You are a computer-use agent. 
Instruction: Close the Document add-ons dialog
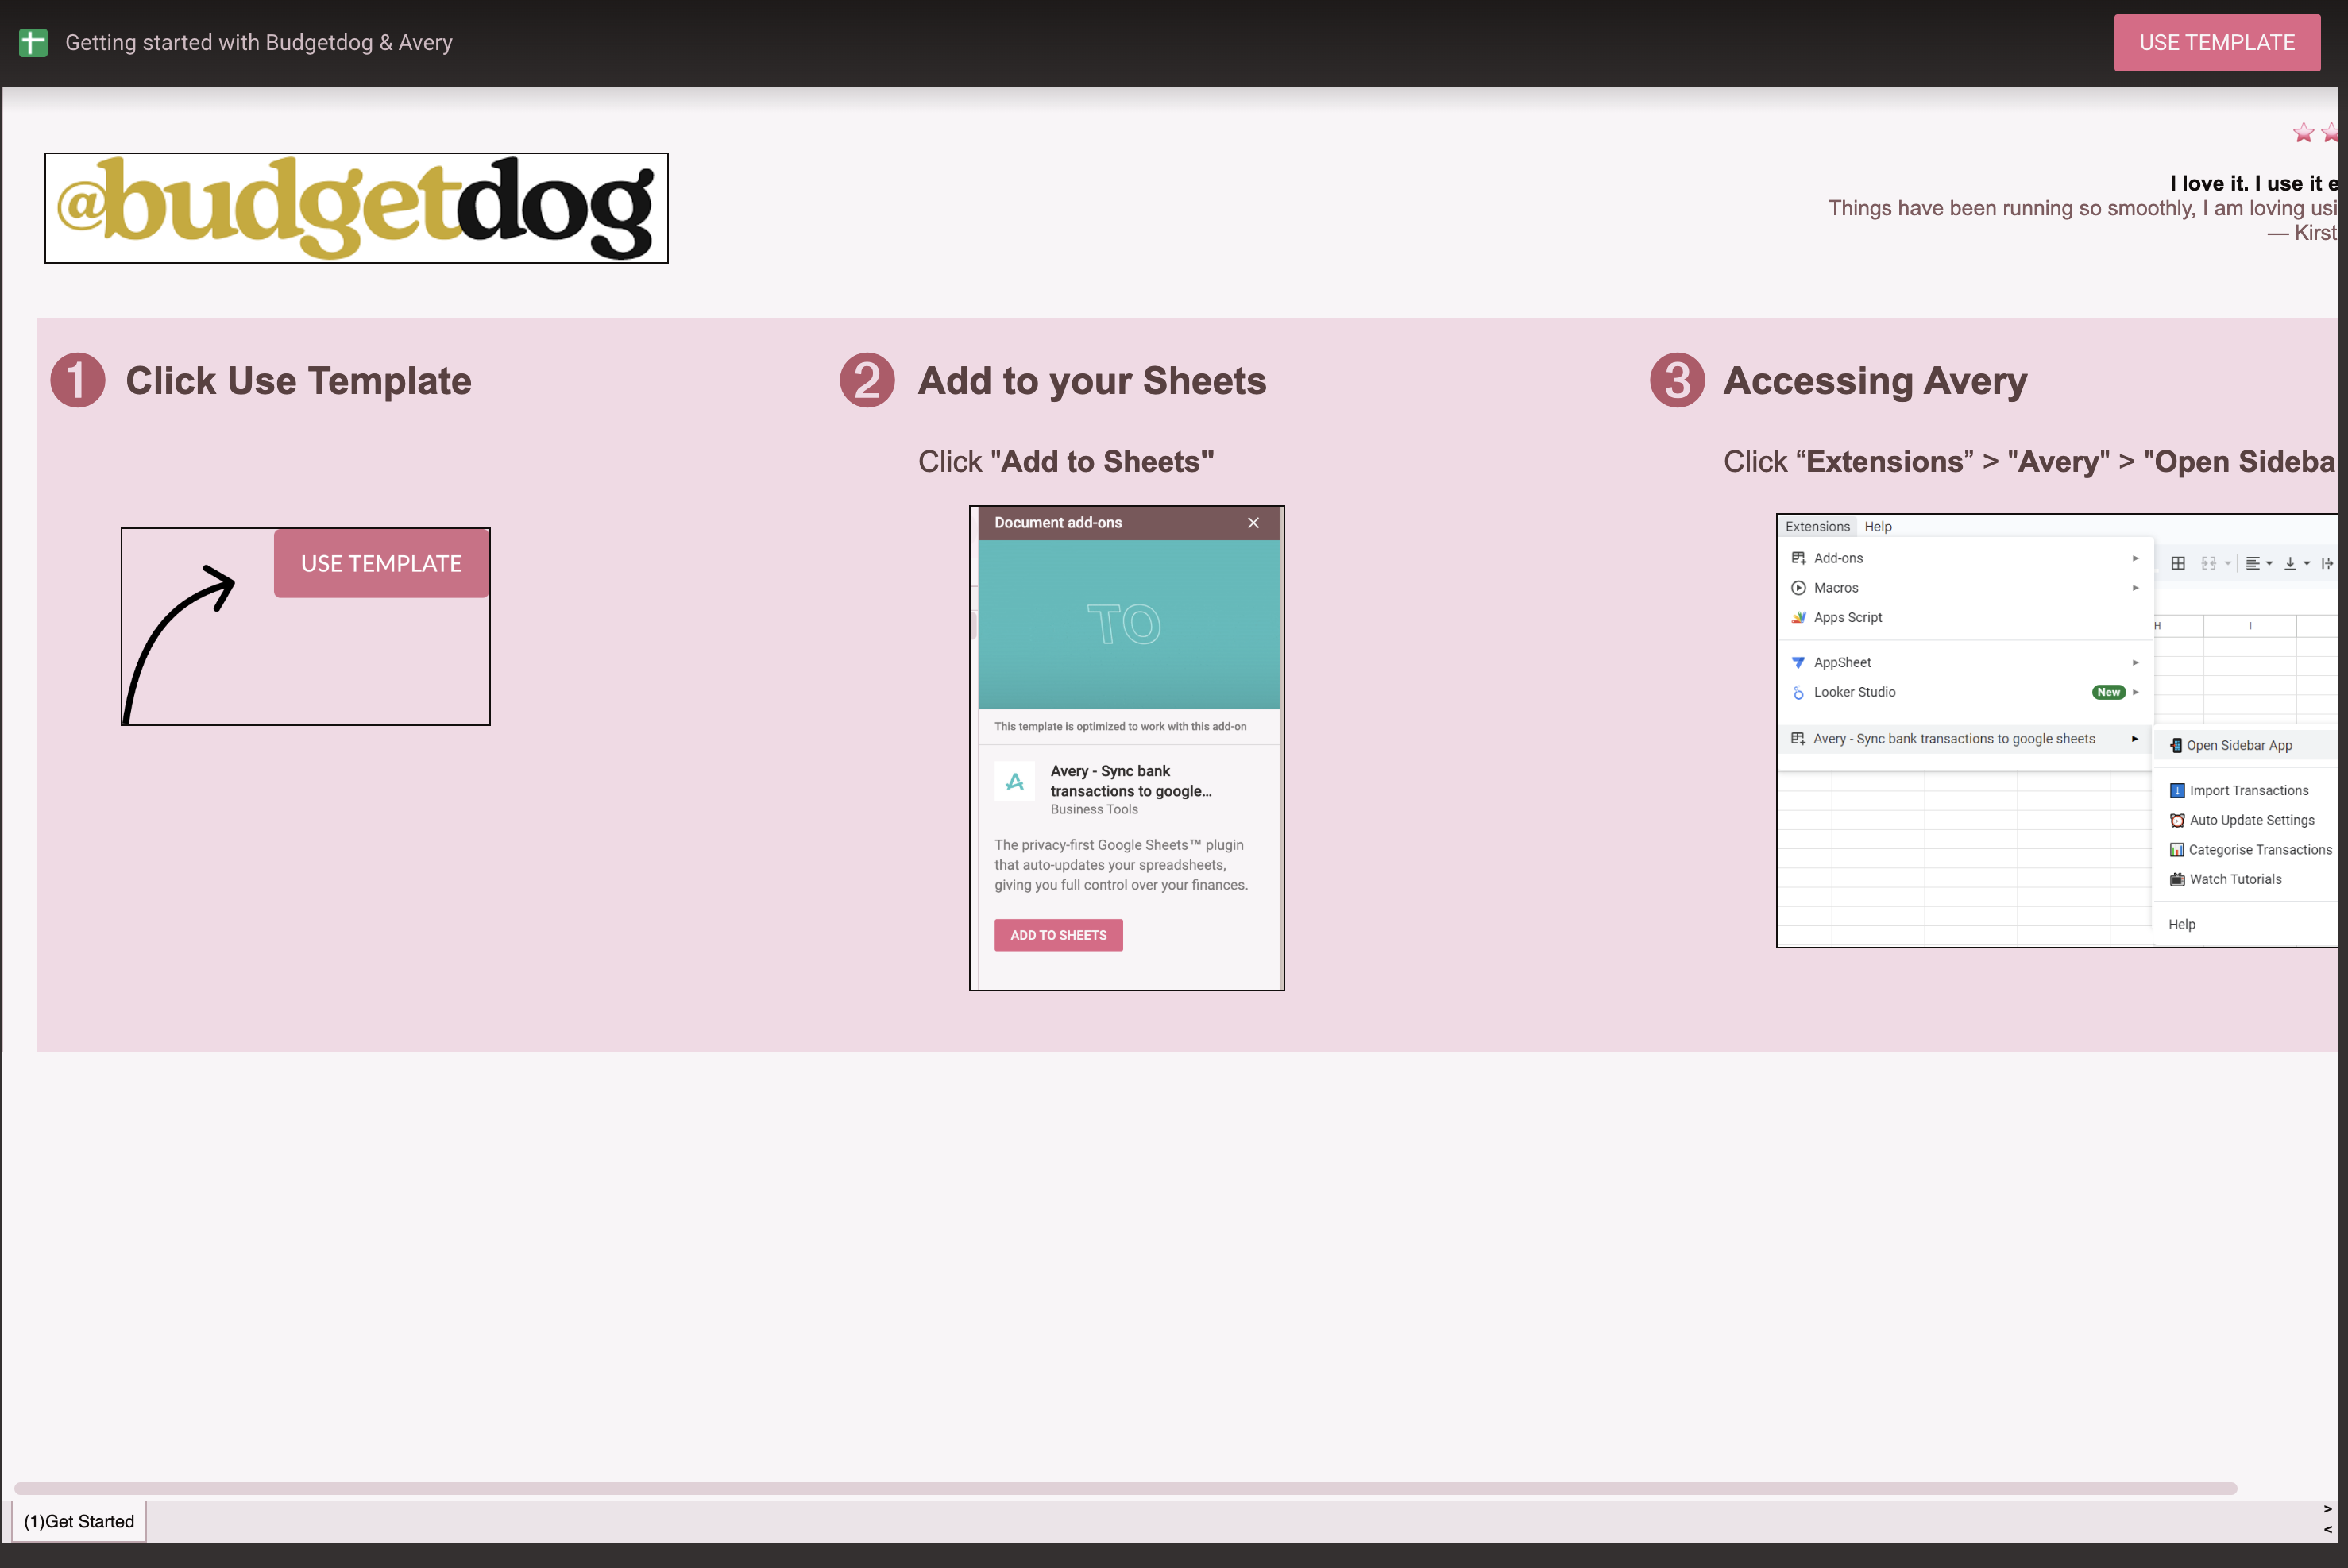coord(1253,523)
